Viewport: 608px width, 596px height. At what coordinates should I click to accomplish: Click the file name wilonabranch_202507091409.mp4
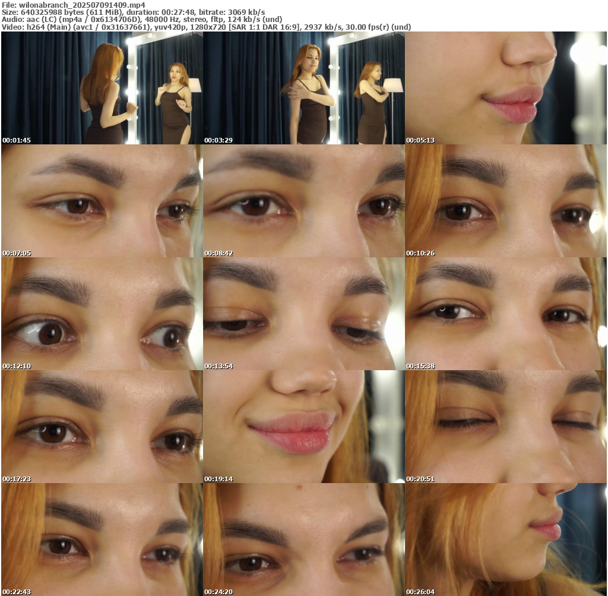[82, 5]
